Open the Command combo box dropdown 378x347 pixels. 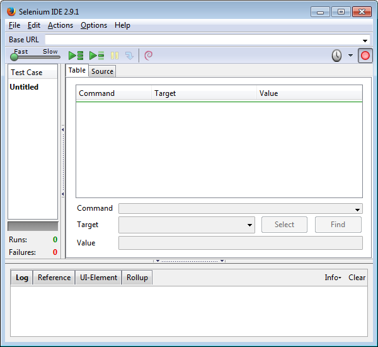(357, 209)
